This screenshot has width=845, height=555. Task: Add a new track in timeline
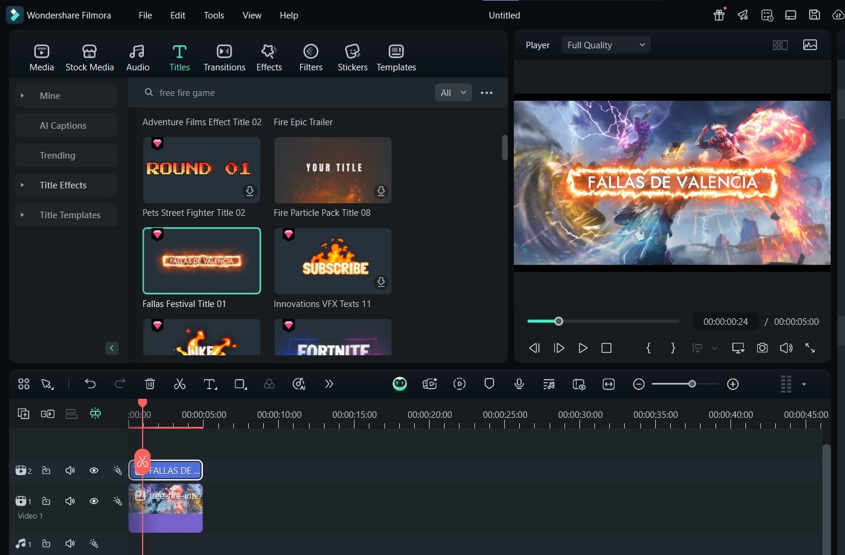[23, 414]
